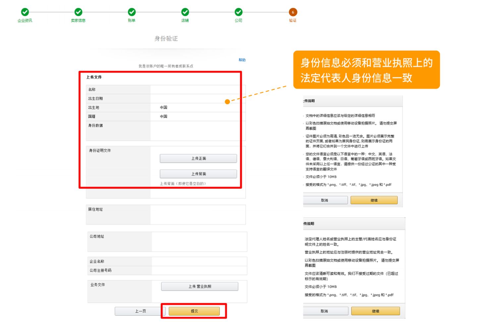477x322 pixels.
Task: Click 取消 in the lower instructions dialog
Action: (x=325, y=311)
